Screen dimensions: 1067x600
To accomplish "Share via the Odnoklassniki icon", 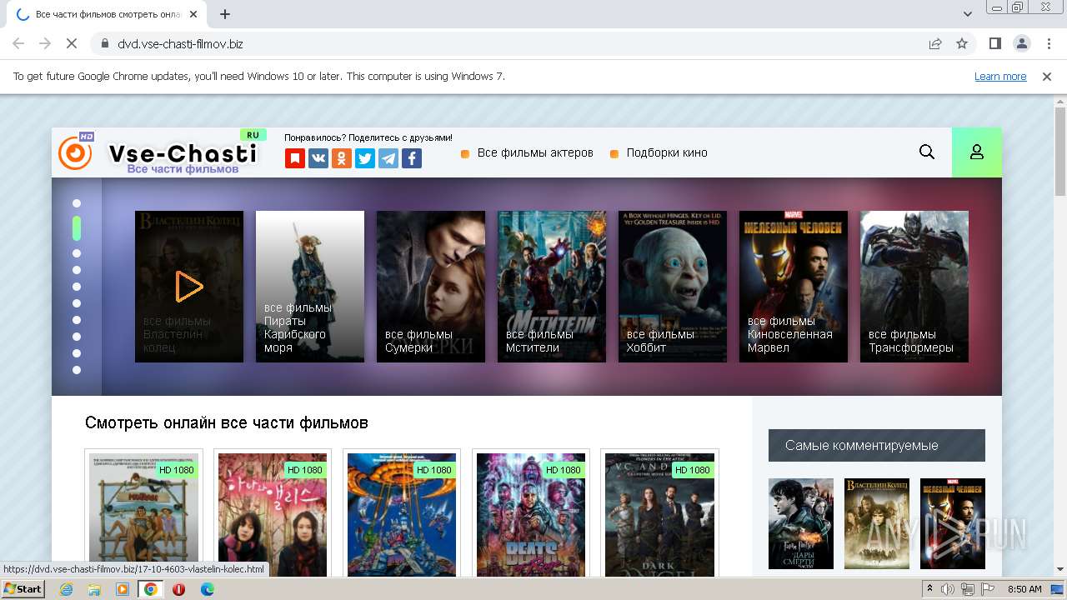I will tap(342, 158).
